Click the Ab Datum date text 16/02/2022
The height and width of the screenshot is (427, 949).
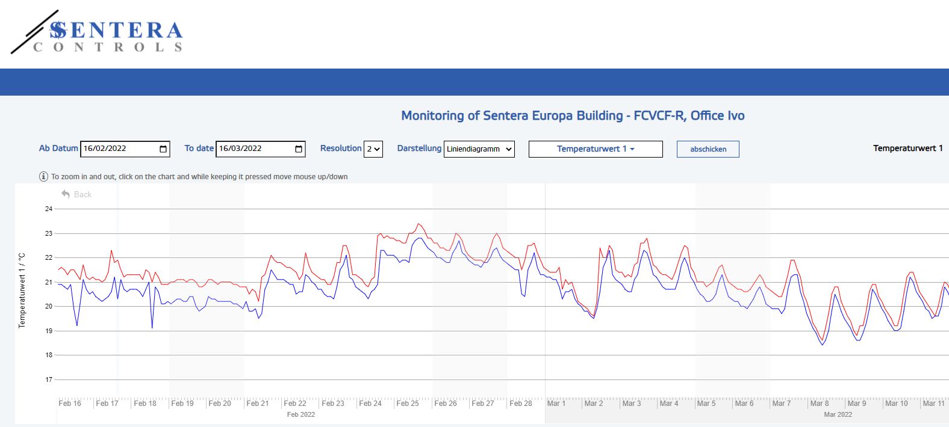click(105, 149)
